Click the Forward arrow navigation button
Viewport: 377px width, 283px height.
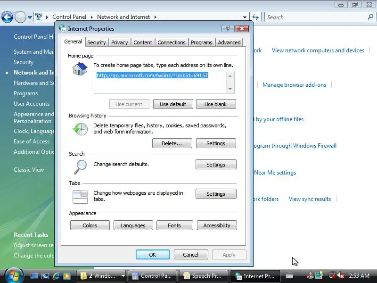click(x=20, y=17)
